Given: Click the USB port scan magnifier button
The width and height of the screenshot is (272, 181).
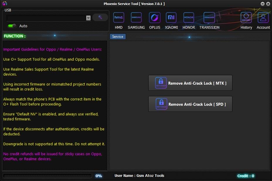Looking at the screenshot, I should 100,17.
